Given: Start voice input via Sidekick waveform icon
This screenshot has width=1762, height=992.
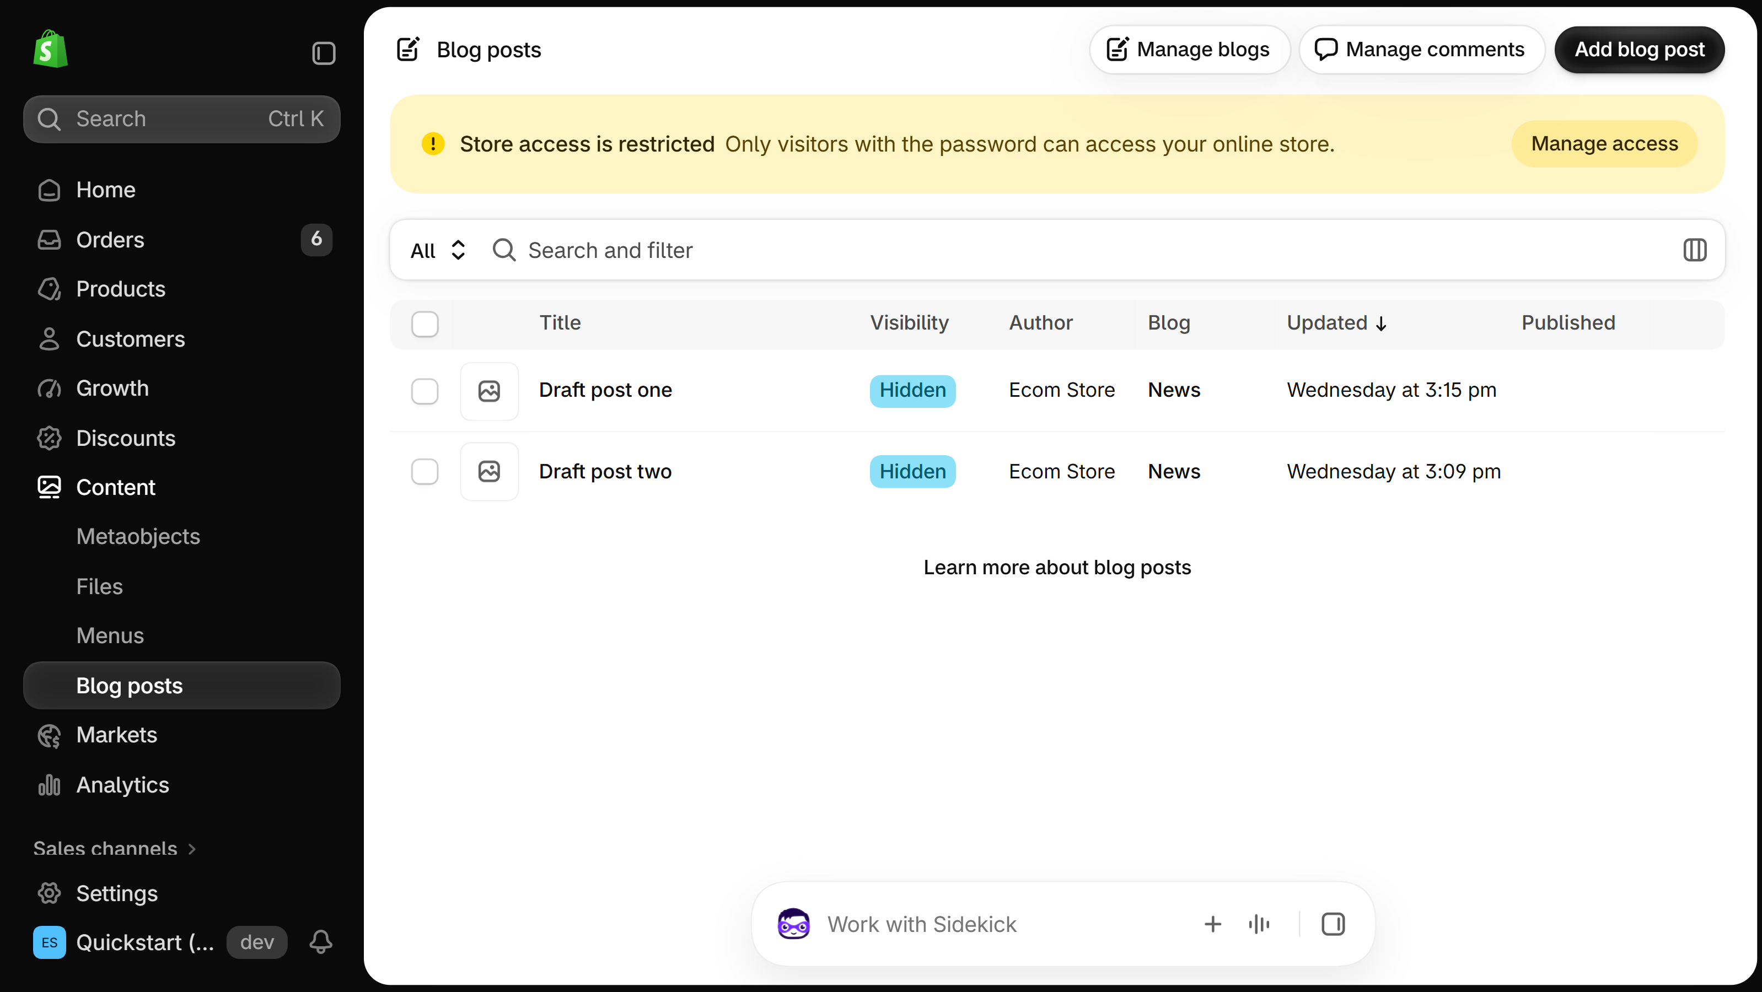Looking at the screenshot, I should 1259,924.
